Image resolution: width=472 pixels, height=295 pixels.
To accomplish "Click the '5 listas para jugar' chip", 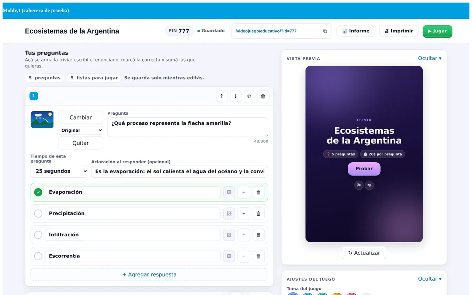I will 94,78.
